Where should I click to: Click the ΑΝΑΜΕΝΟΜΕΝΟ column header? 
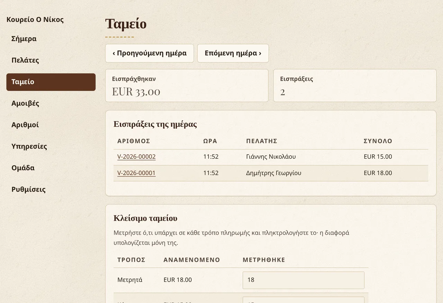[x=192, y=260]
